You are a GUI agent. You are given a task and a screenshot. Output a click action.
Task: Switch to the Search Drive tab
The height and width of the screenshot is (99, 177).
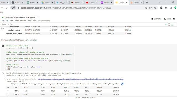pyautogui.click(x=47, y=2)
